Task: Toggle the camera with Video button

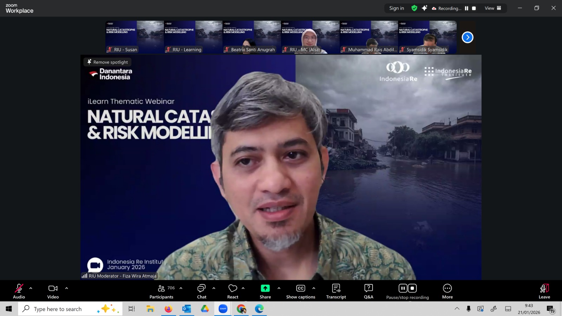Action: click(53, 291)
